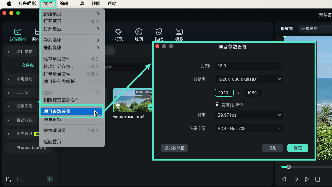Open the 特效 effects tab
Screen dimensions: 332x187
point(119,35)
